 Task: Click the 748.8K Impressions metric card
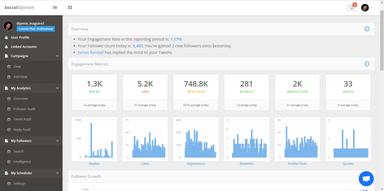click(196, 92)
